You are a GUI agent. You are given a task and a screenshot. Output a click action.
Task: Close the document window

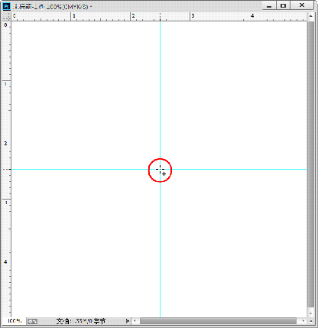[x=302, y=5]
